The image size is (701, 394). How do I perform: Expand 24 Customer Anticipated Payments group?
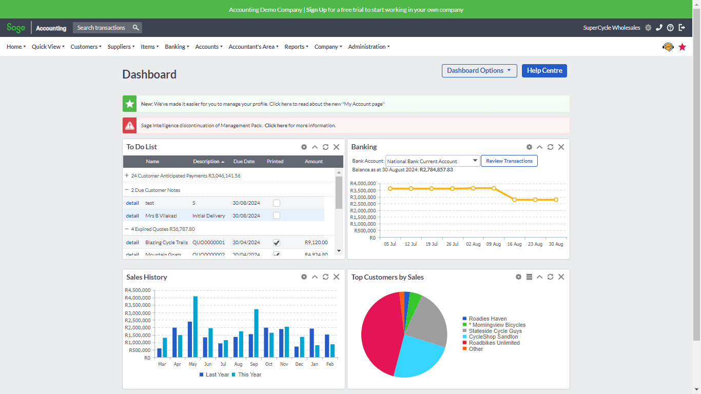[127, 175]
